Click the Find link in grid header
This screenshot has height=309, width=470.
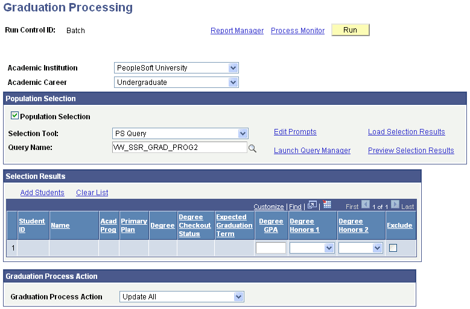(x=295, y=207)
